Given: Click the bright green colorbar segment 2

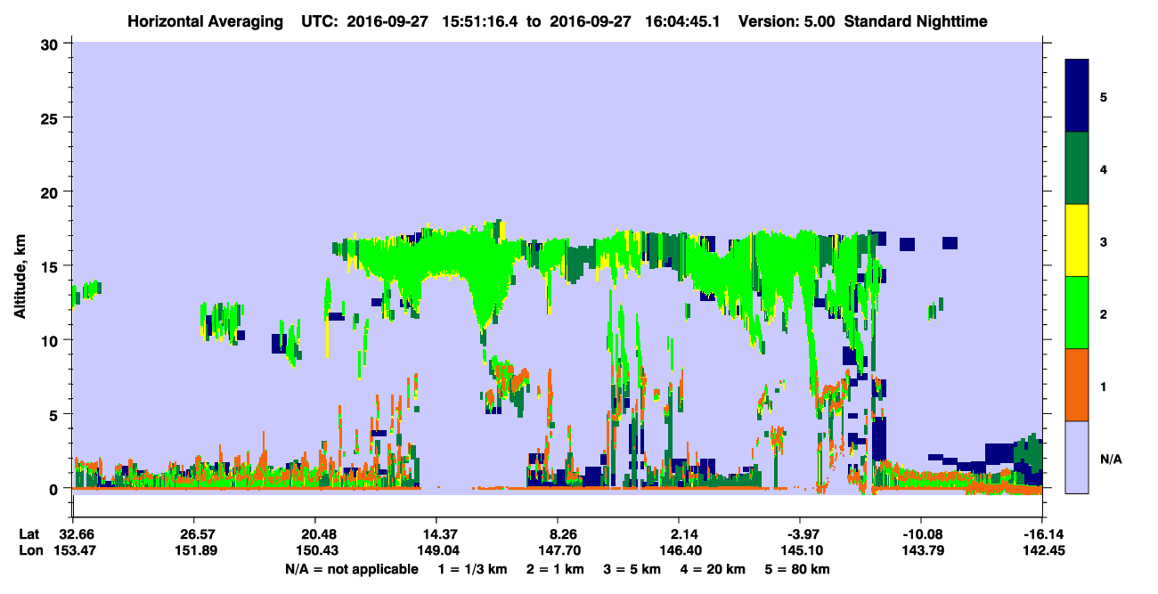Looking at the screenshot, I should [1077, 313].
